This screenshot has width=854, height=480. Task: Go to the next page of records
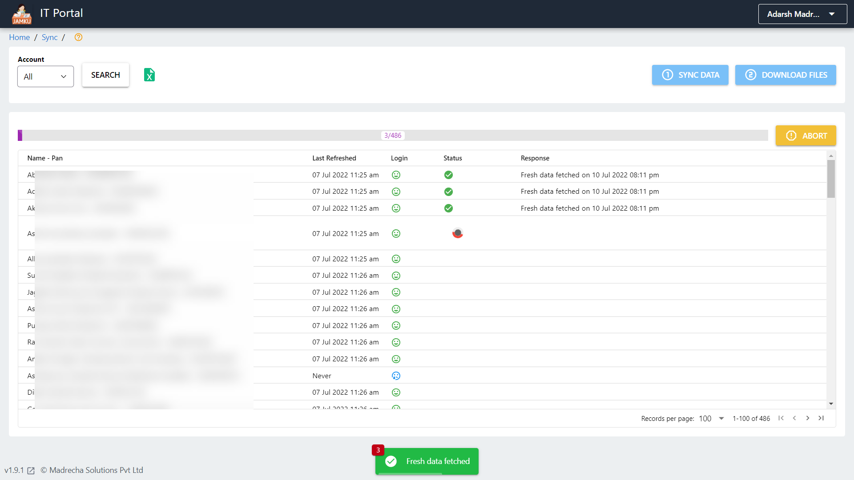(808, 418)
